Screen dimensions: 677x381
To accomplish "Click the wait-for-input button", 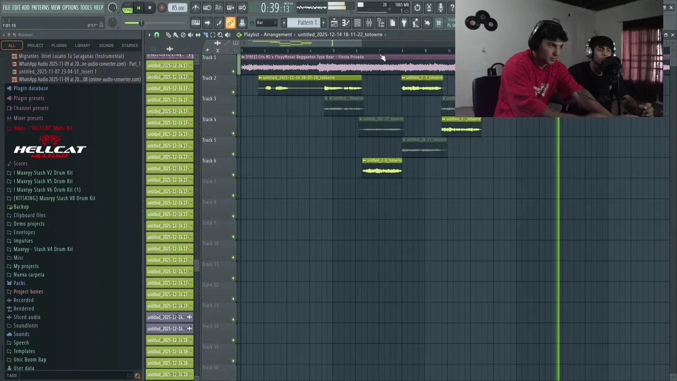I will (207, 7).
